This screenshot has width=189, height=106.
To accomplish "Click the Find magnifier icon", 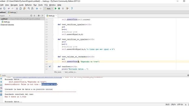I will [x=29, y=9].
